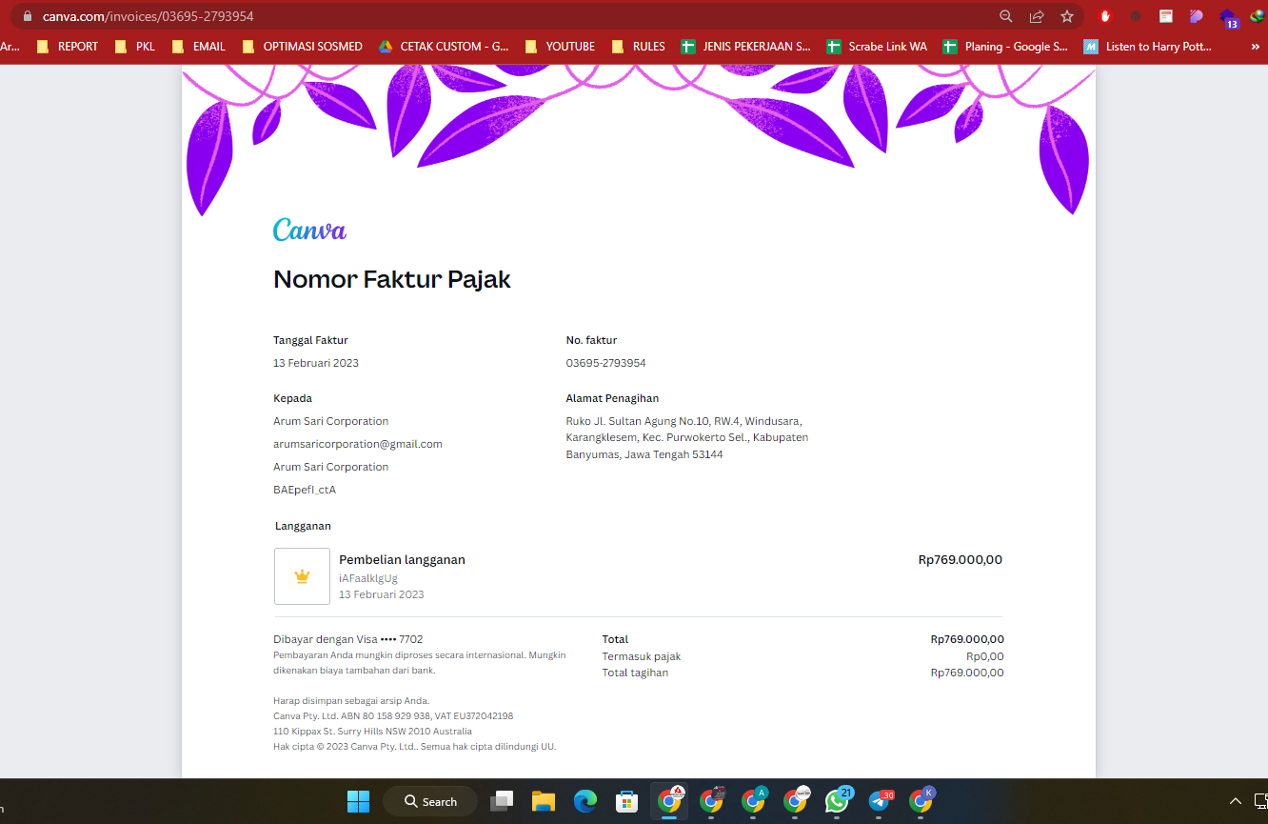Switch to the Chrome window with K avatar
The height and width of the screenshot is (824, 1268).
point(921,800)
